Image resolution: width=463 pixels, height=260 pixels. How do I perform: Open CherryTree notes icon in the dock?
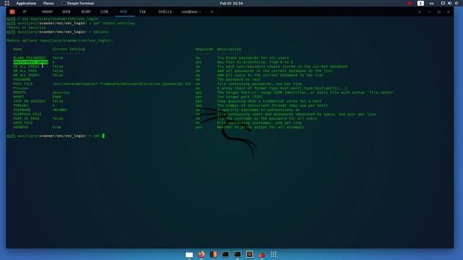262,254
